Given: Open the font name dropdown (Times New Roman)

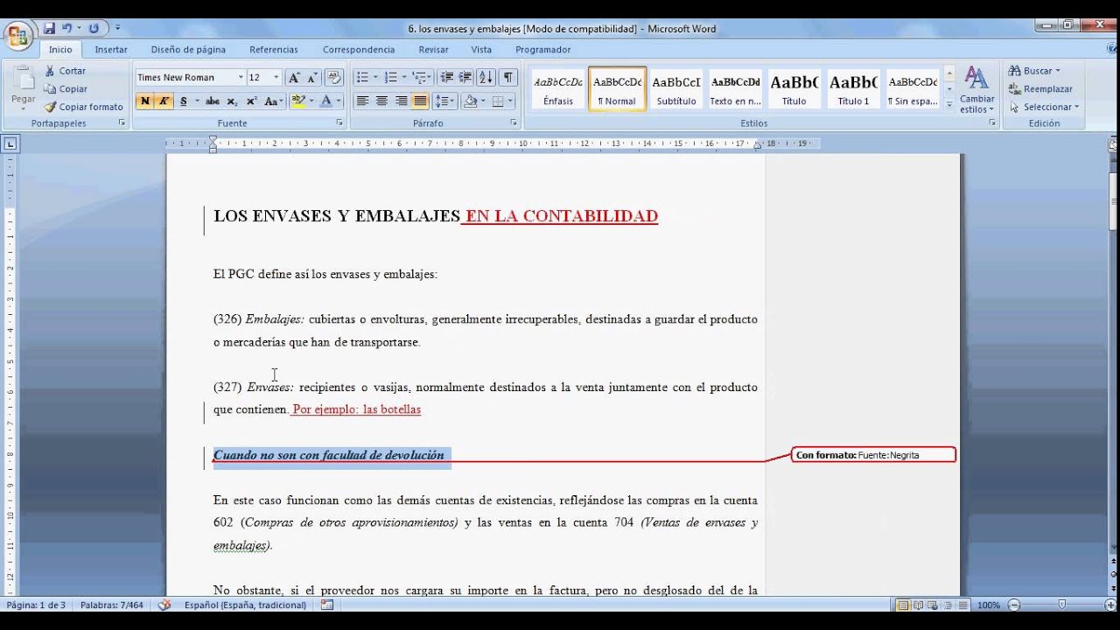Looking at the screenshot, I should click(240, 77).
